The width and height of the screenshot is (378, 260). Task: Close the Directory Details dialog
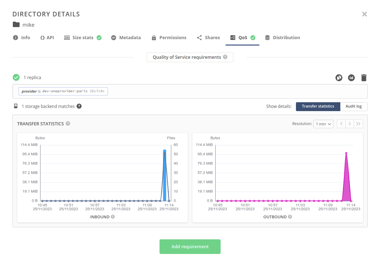pos(364,14)
